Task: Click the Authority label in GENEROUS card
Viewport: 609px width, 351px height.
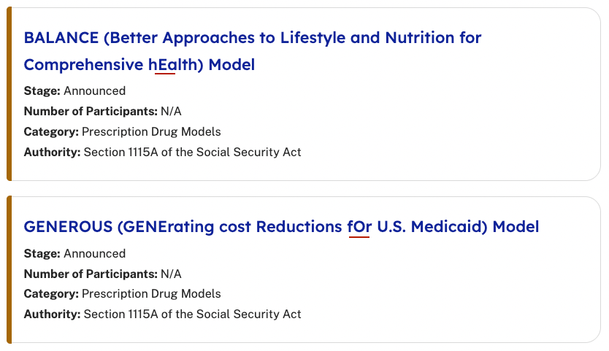Action: click(52, 315)
